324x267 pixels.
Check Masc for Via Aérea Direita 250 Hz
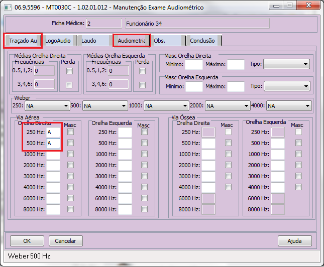tap(70, 132)
